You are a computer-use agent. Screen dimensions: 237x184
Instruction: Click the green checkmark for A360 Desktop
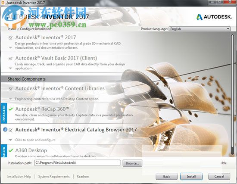[11, 150]
